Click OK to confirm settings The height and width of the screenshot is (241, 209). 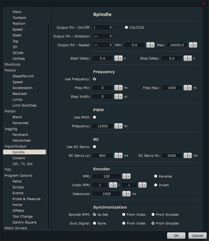pos(176,235)
